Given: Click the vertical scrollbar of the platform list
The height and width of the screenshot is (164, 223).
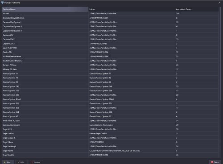Looking at the screenshot, I should (220, 53).
